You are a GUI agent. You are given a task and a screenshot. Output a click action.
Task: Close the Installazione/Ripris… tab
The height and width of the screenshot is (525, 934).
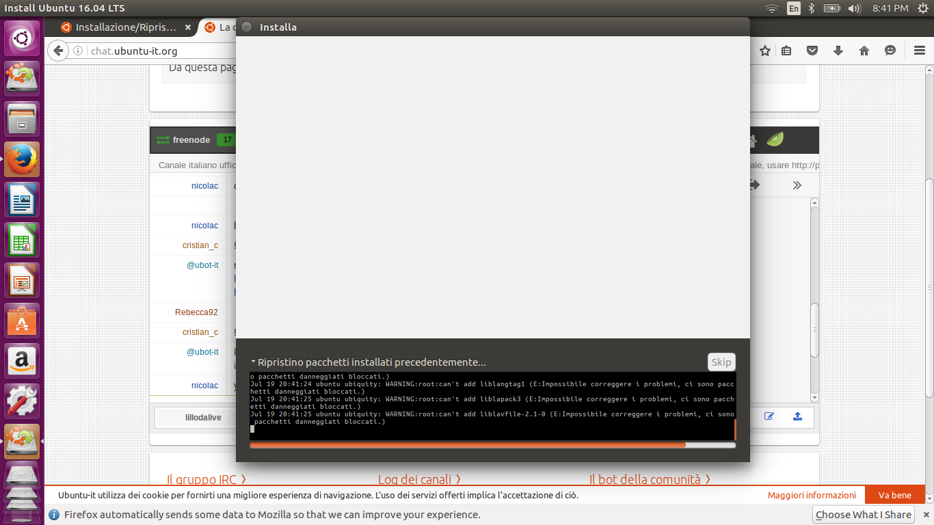point(188,27)
